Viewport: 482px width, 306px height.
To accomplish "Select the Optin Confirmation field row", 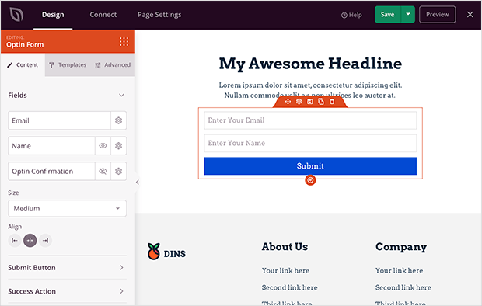I will pyautogui.click(x=51, y=171).
